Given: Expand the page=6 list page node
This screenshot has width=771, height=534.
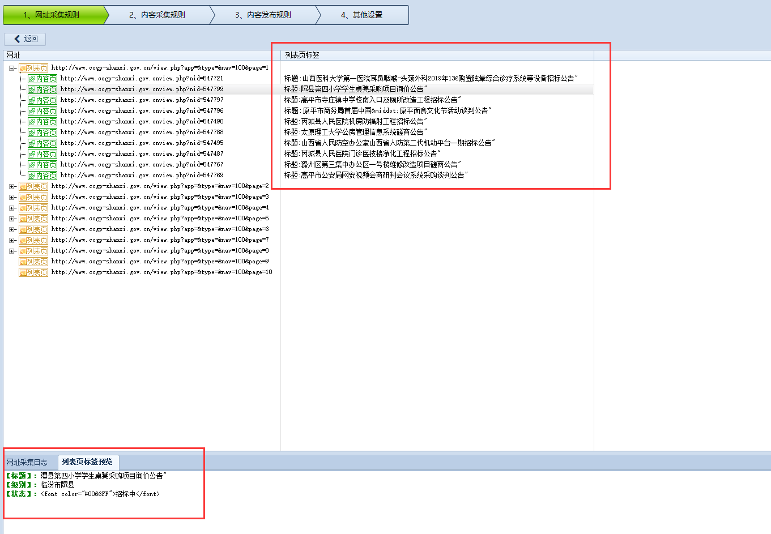Looking at the screenshot, I should click(12, 229).
